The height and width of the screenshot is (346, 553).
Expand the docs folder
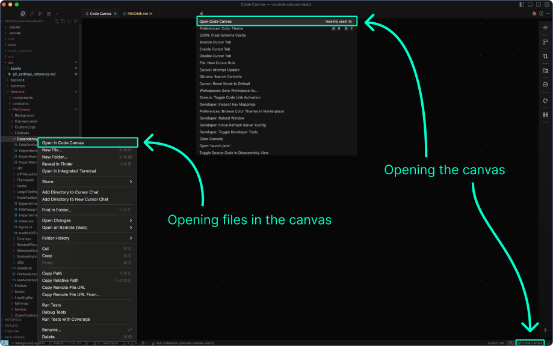click(x=40, y=44)
